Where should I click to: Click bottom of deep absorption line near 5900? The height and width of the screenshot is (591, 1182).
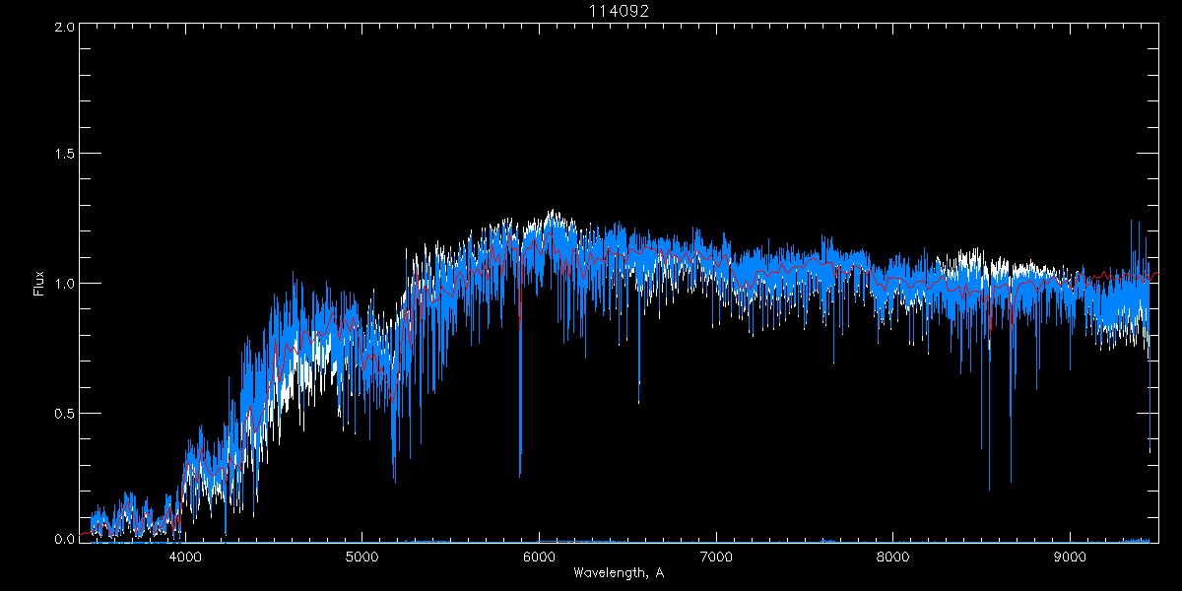click(520, 475)
